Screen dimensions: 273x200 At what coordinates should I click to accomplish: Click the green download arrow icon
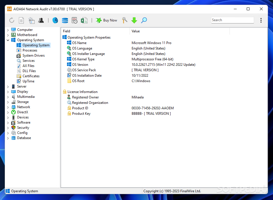point(134,20)
